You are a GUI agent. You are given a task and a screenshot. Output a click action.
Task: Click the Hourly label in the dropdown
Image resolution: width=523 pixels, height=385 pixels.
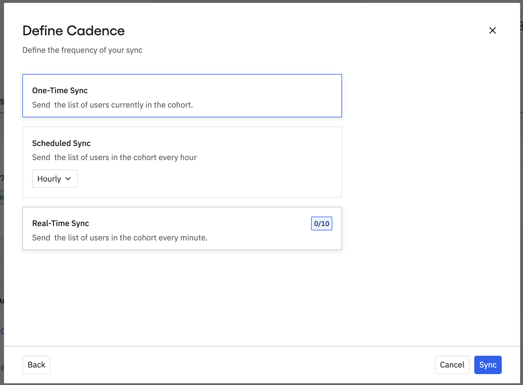pyautogui.click(x=49, y=179)
